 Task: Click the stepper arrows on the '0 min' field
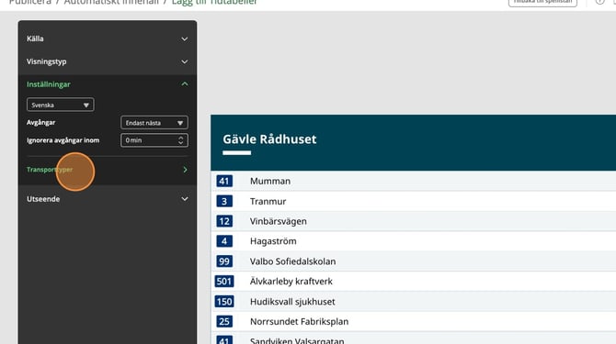pyautogui.click(x=181, y=140)
